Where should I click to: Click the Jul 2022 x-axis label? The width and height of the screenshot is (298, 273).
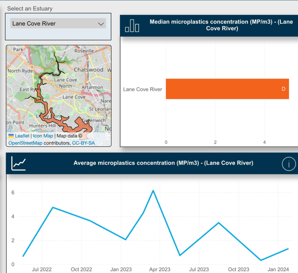(x=42, y=269)
